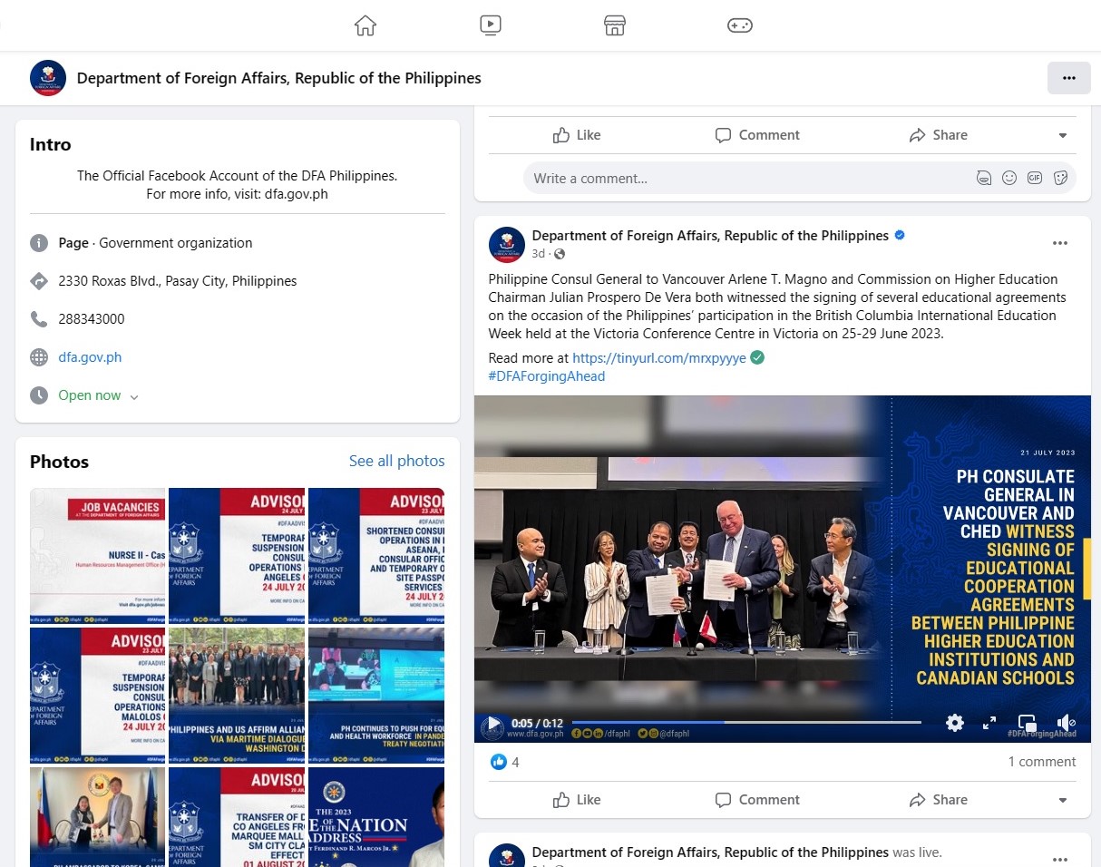Open the See all photos link

pyautogui.click(x=396, y=462)
